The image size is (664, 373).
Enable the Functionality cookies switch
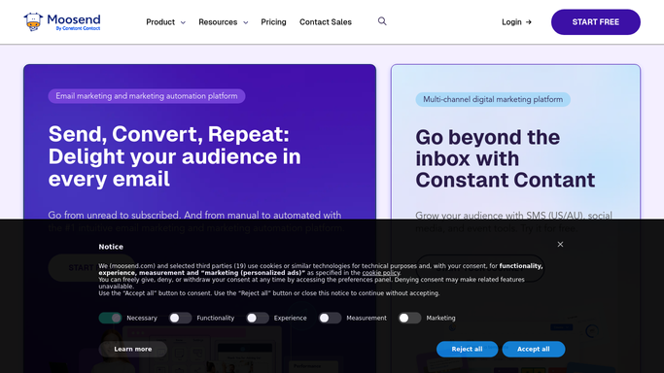click(x=181, y=318)
